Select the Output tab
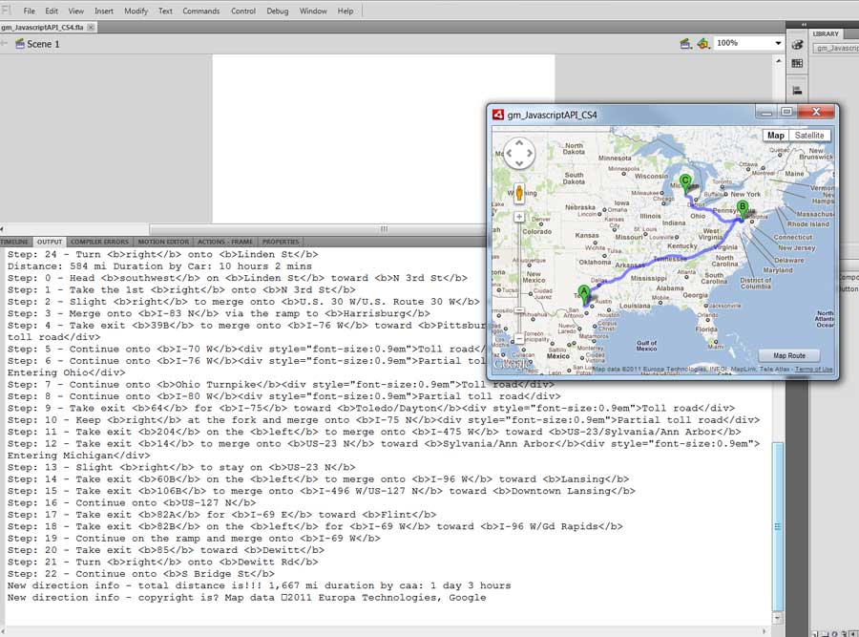 tap(50, 242)
